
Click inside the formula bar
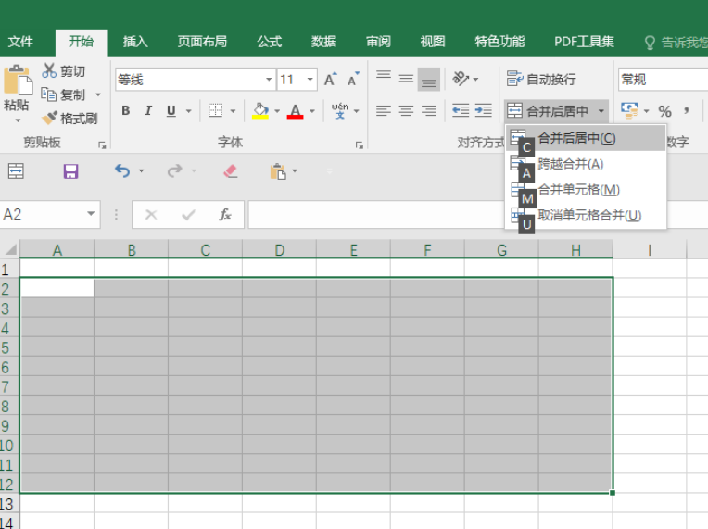click(375, 214)
